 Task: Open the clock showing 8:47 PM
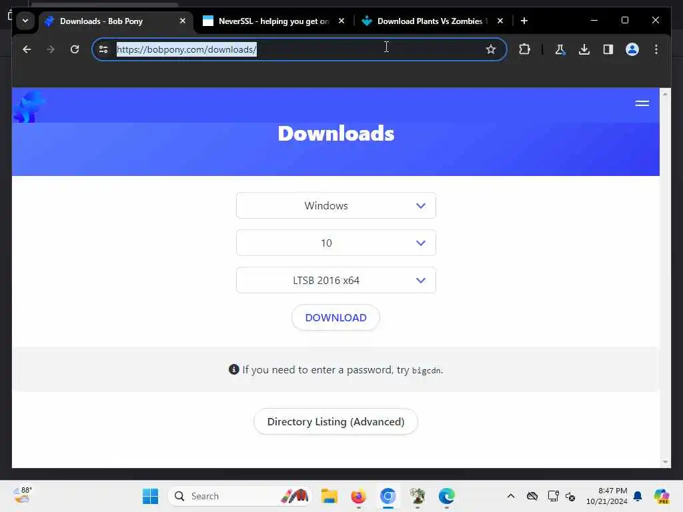(607, 496)
